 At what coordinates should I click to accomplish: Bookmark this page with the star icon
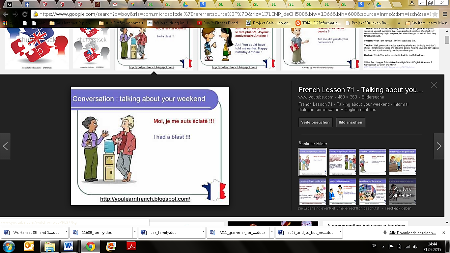click(435, 14)
